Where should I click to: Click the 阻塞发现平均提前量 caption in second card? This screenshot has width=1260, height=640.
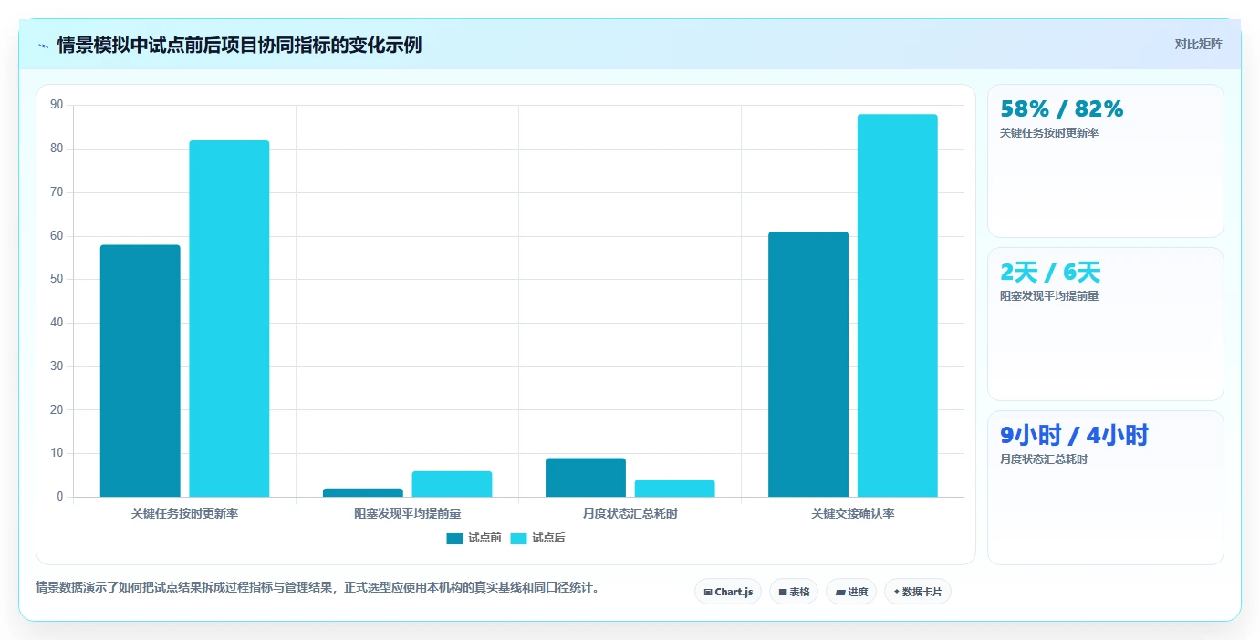(1049, 296)
